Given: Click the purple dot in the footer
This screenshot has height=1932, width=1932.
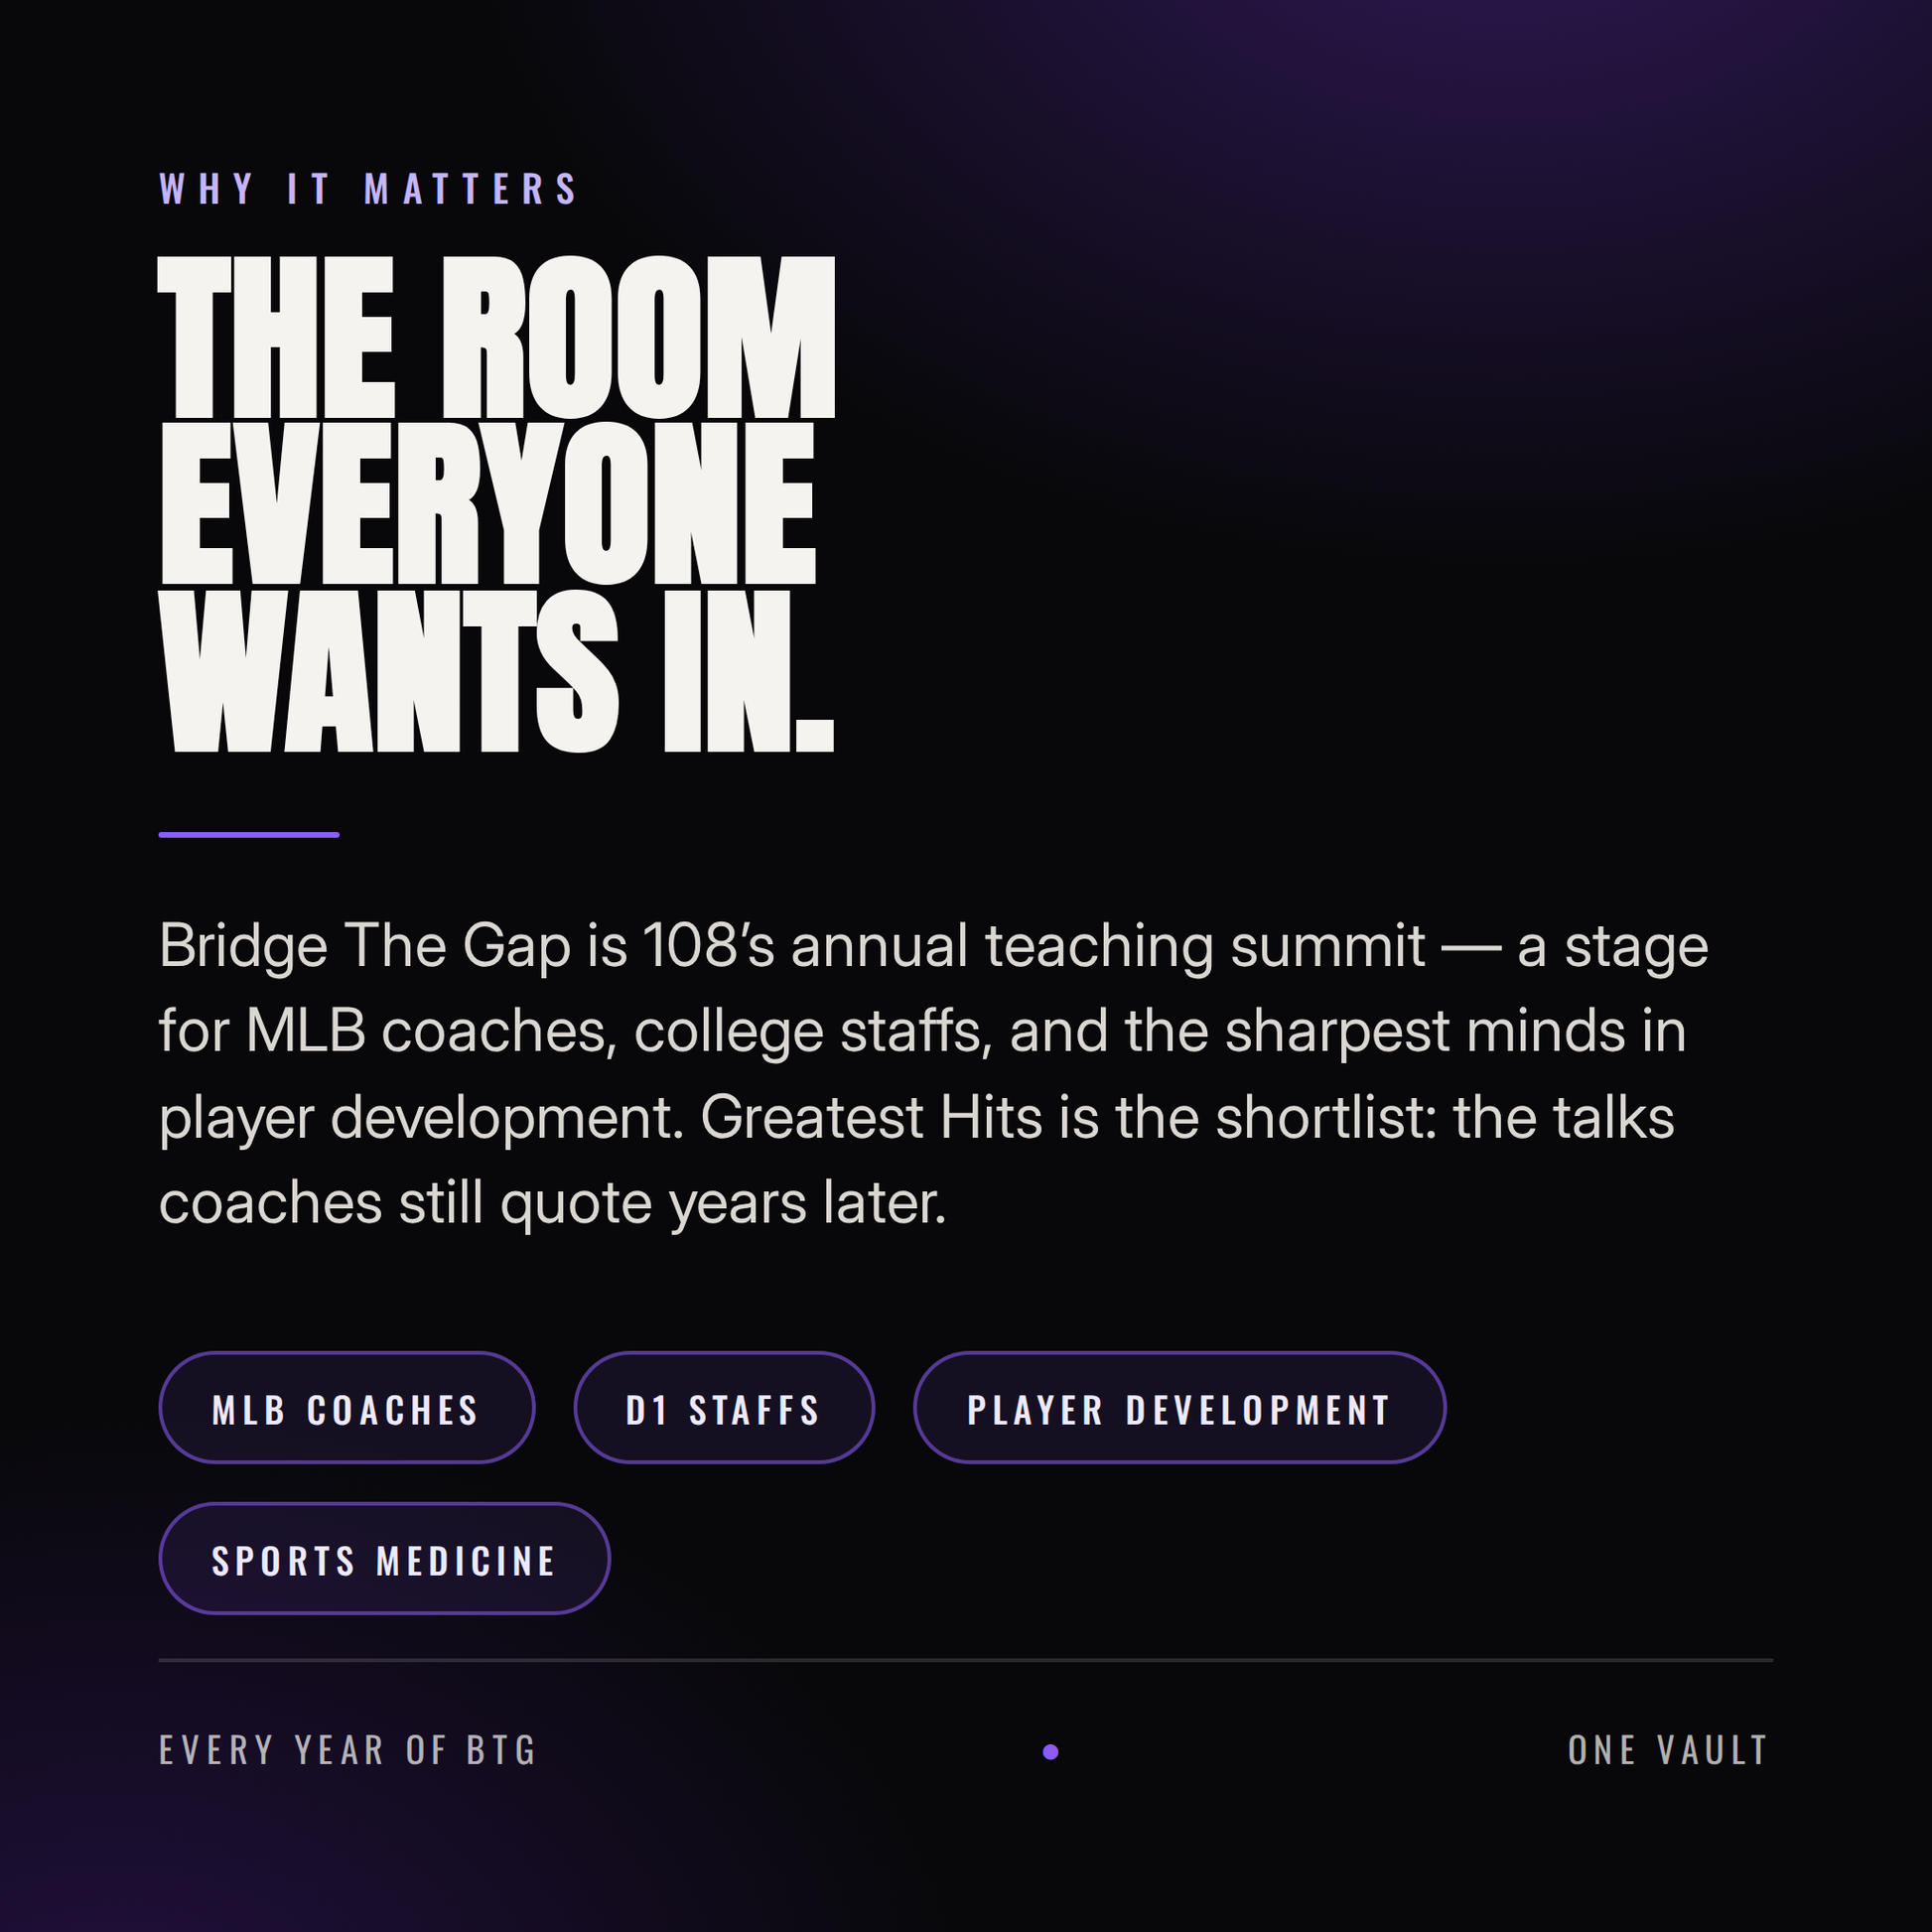Looking at the screenshot, I should click(x=1050, y=1752).
